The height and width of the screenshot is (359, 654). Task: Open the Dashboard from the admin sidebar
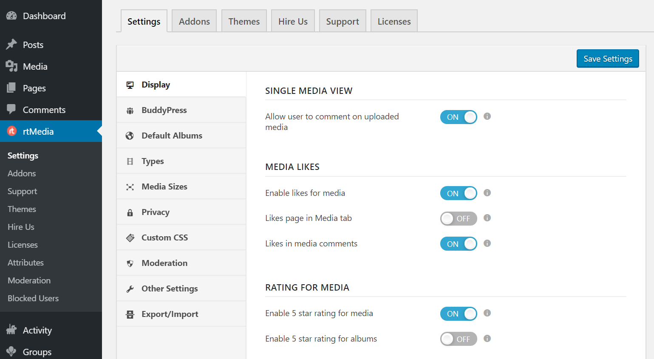click(x=44, y=16)
